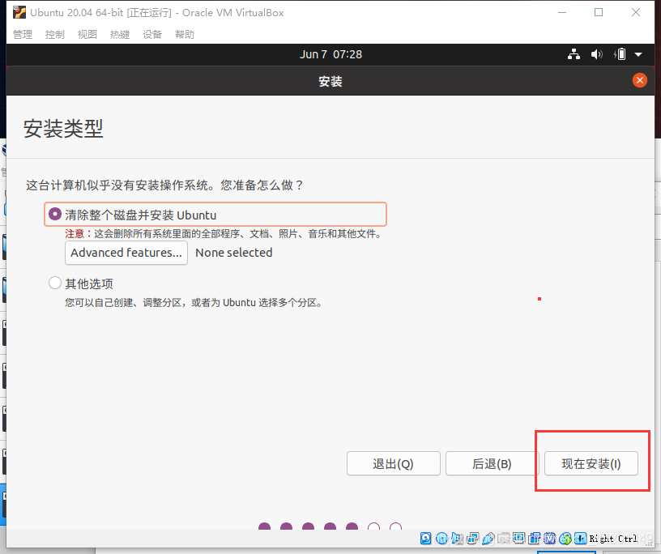
Task: Click the VirtualBox window title icon
Action: click(19, 13)
